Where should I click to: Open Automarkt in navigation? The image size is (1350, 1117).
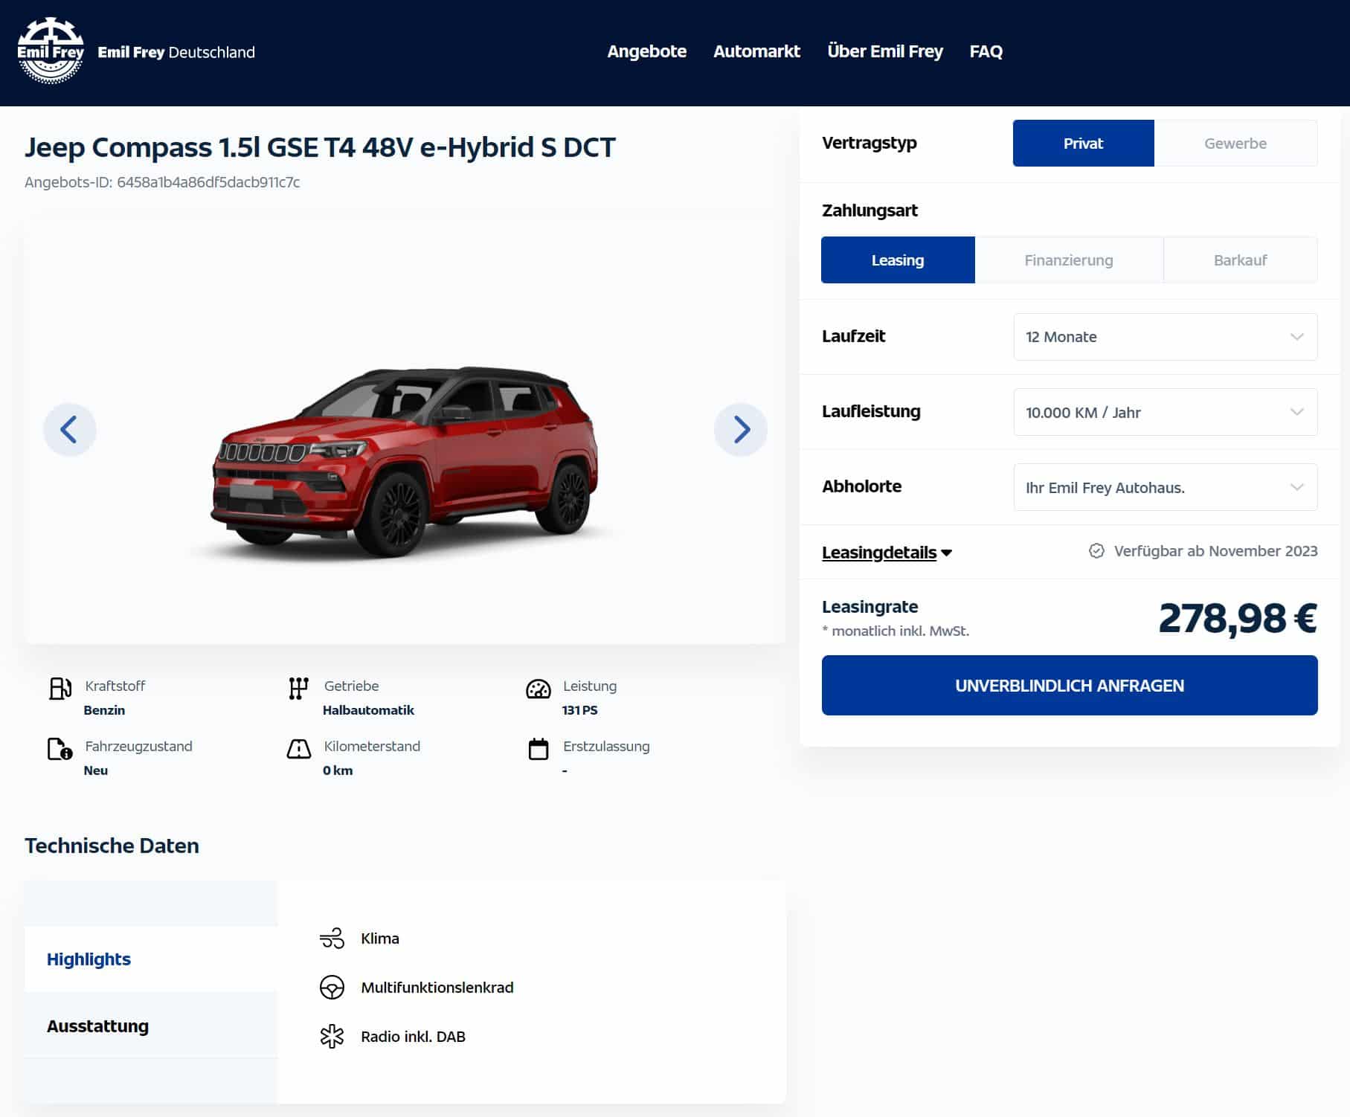pos(756,51)
